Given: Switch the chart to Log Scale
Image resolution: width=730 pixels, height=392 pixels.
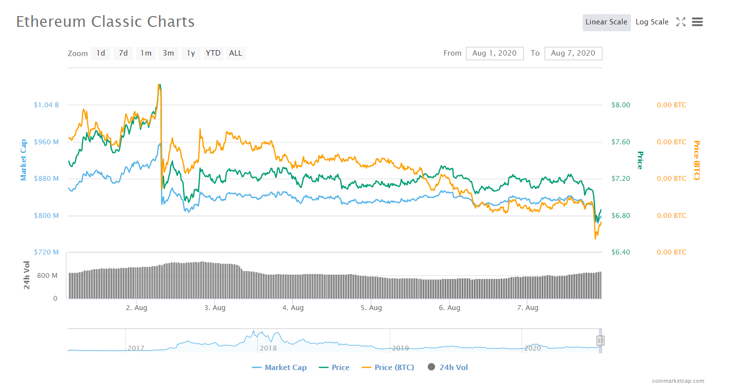Looking at the screenshot, I should click(x=652, y=22).
